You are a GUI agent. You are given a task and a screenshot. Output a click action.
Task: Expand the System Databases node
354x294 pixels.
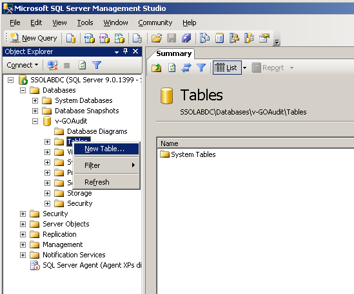(35, 100)
